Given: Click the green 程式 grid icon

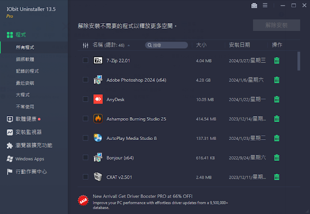Looking at the screenshot, I should [10, 35].
